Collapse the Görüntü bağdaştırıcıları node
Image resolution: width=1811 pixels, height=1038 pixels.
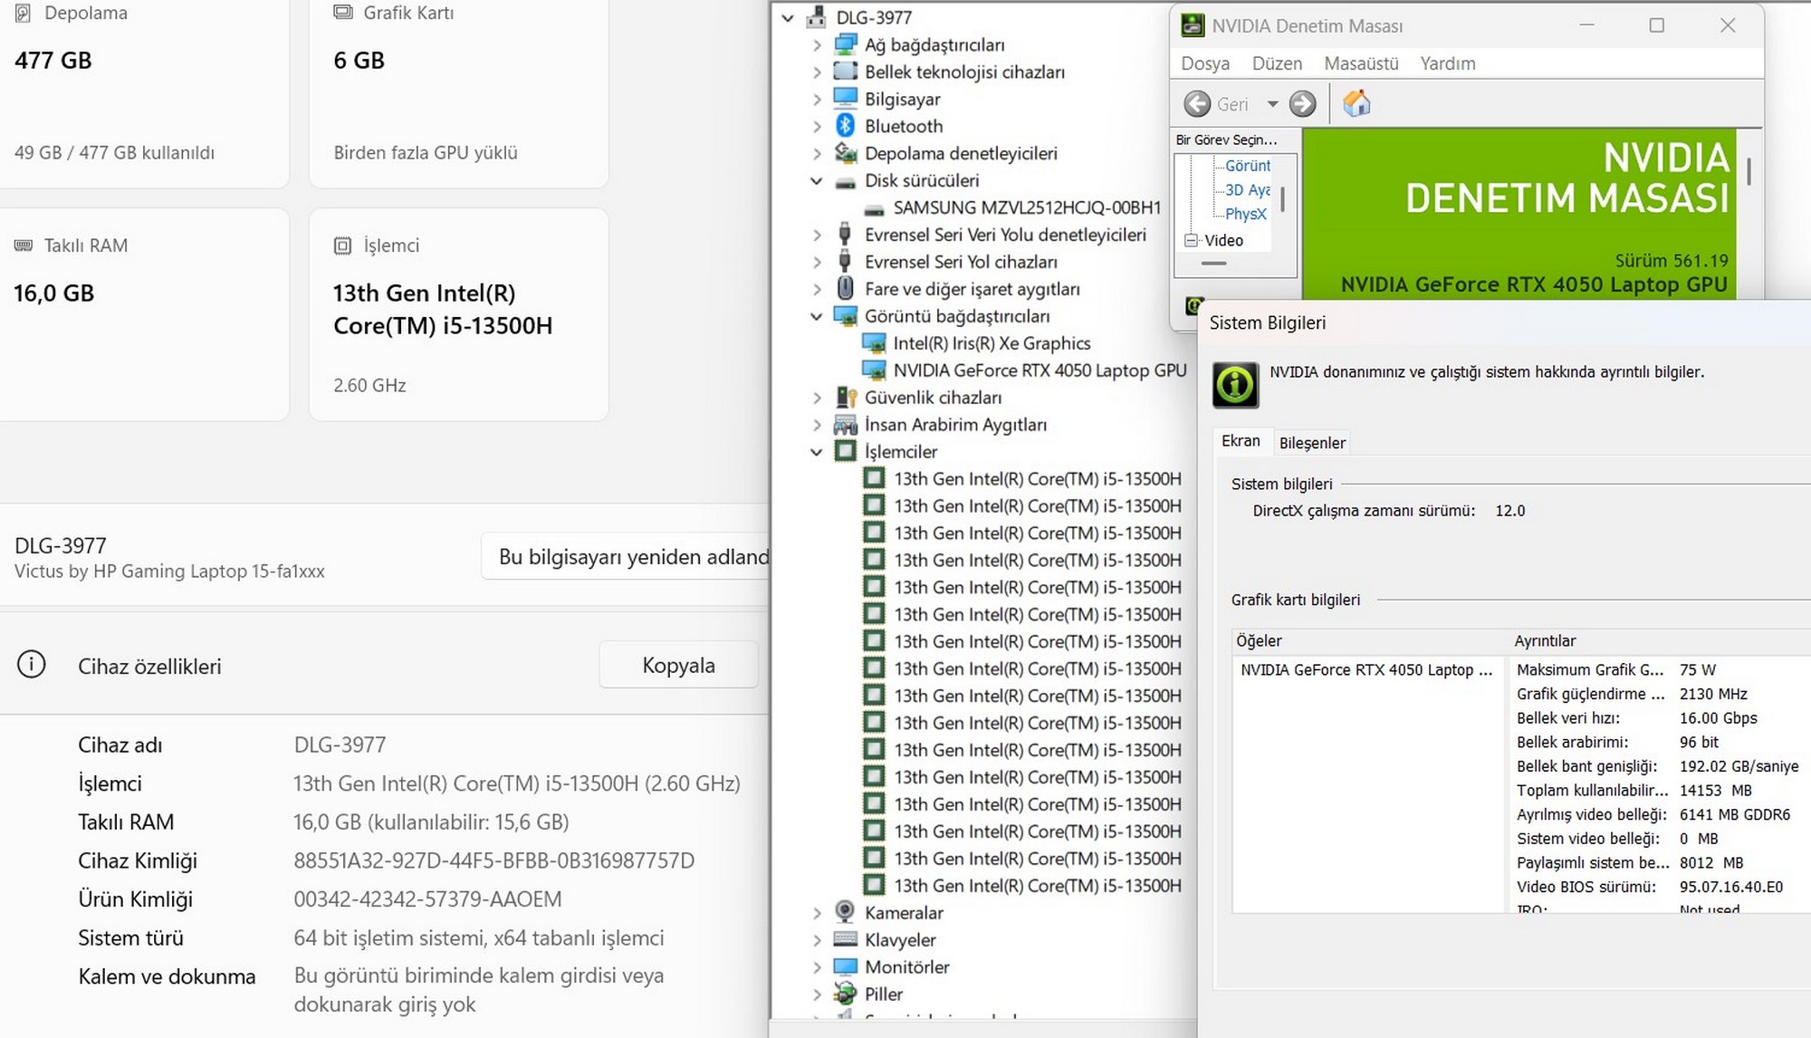[x=817, y=316]
